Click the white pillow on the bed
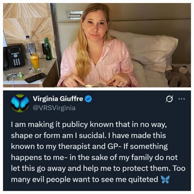Screen dimensions: 194x194 pos(144,49)
